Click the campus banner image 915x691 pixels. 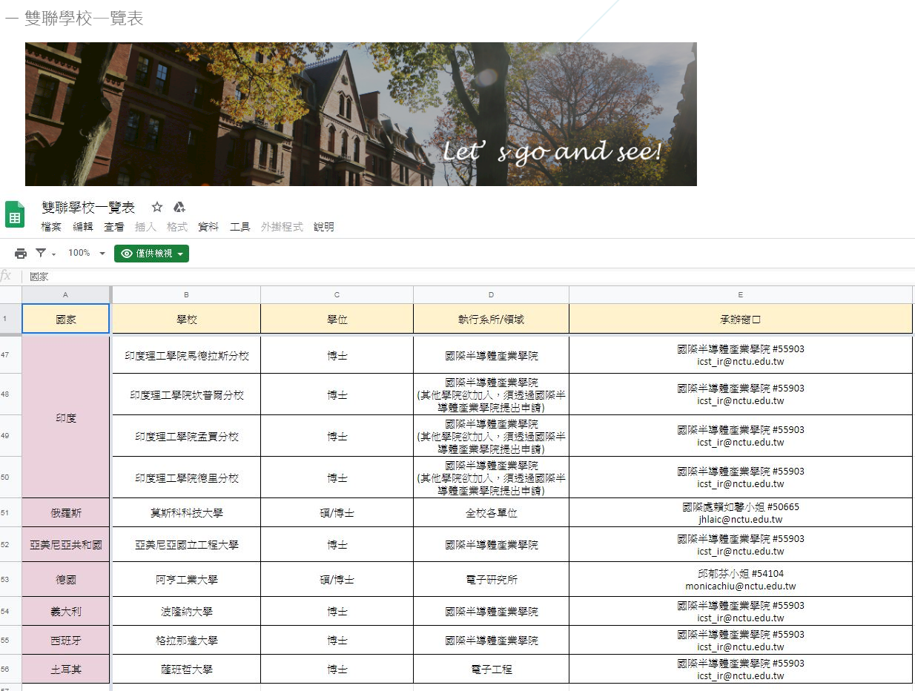click(361, 114)
